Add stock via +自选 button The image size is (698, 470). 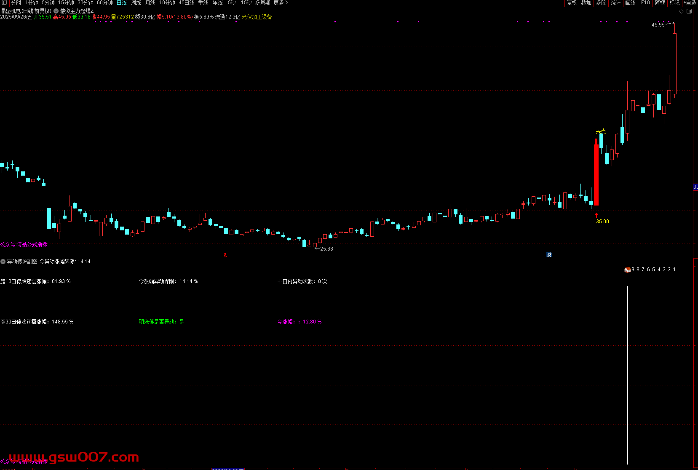(690, 3)
